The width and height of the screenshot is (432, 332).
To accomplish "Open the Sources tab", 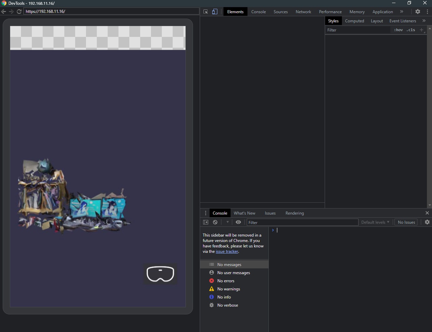I will [x=281, y=12].
